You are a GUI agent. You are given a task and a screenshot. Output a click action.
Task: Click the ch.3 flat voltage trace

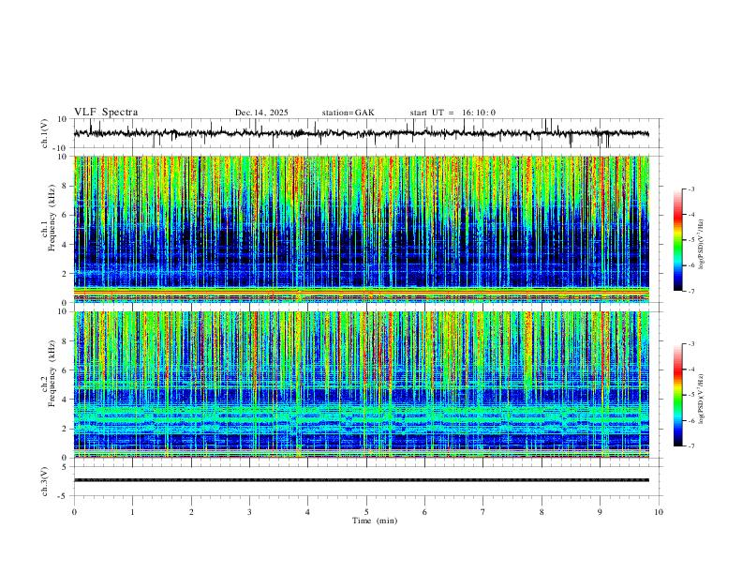[x=362, y=480]
